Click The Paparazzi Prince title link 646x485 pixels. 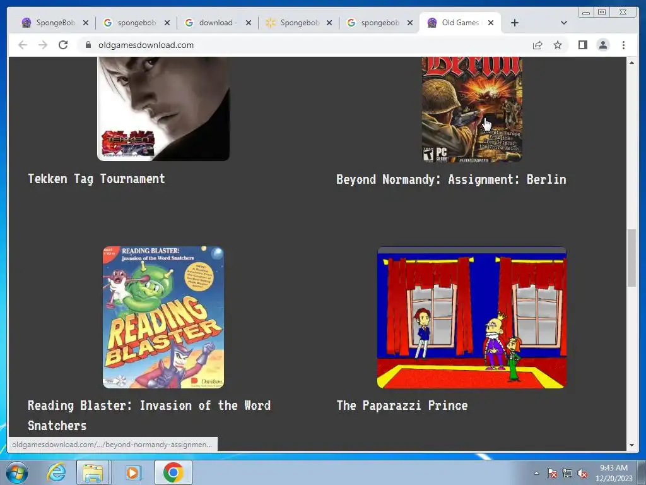402,405
